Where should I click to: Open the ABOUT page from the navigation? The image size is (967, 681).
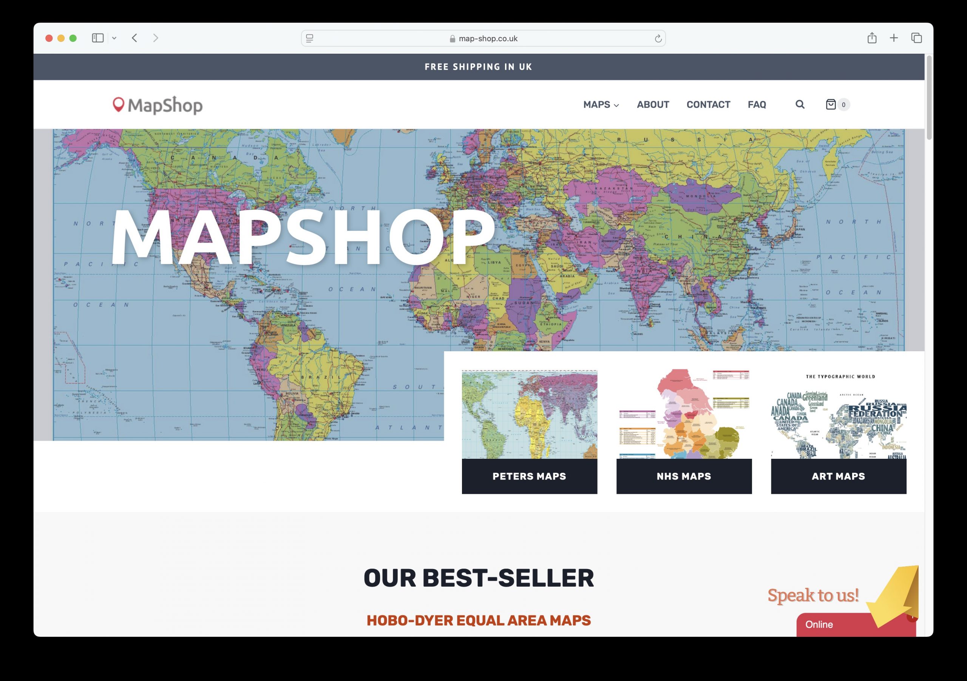(x=653, y=104)
